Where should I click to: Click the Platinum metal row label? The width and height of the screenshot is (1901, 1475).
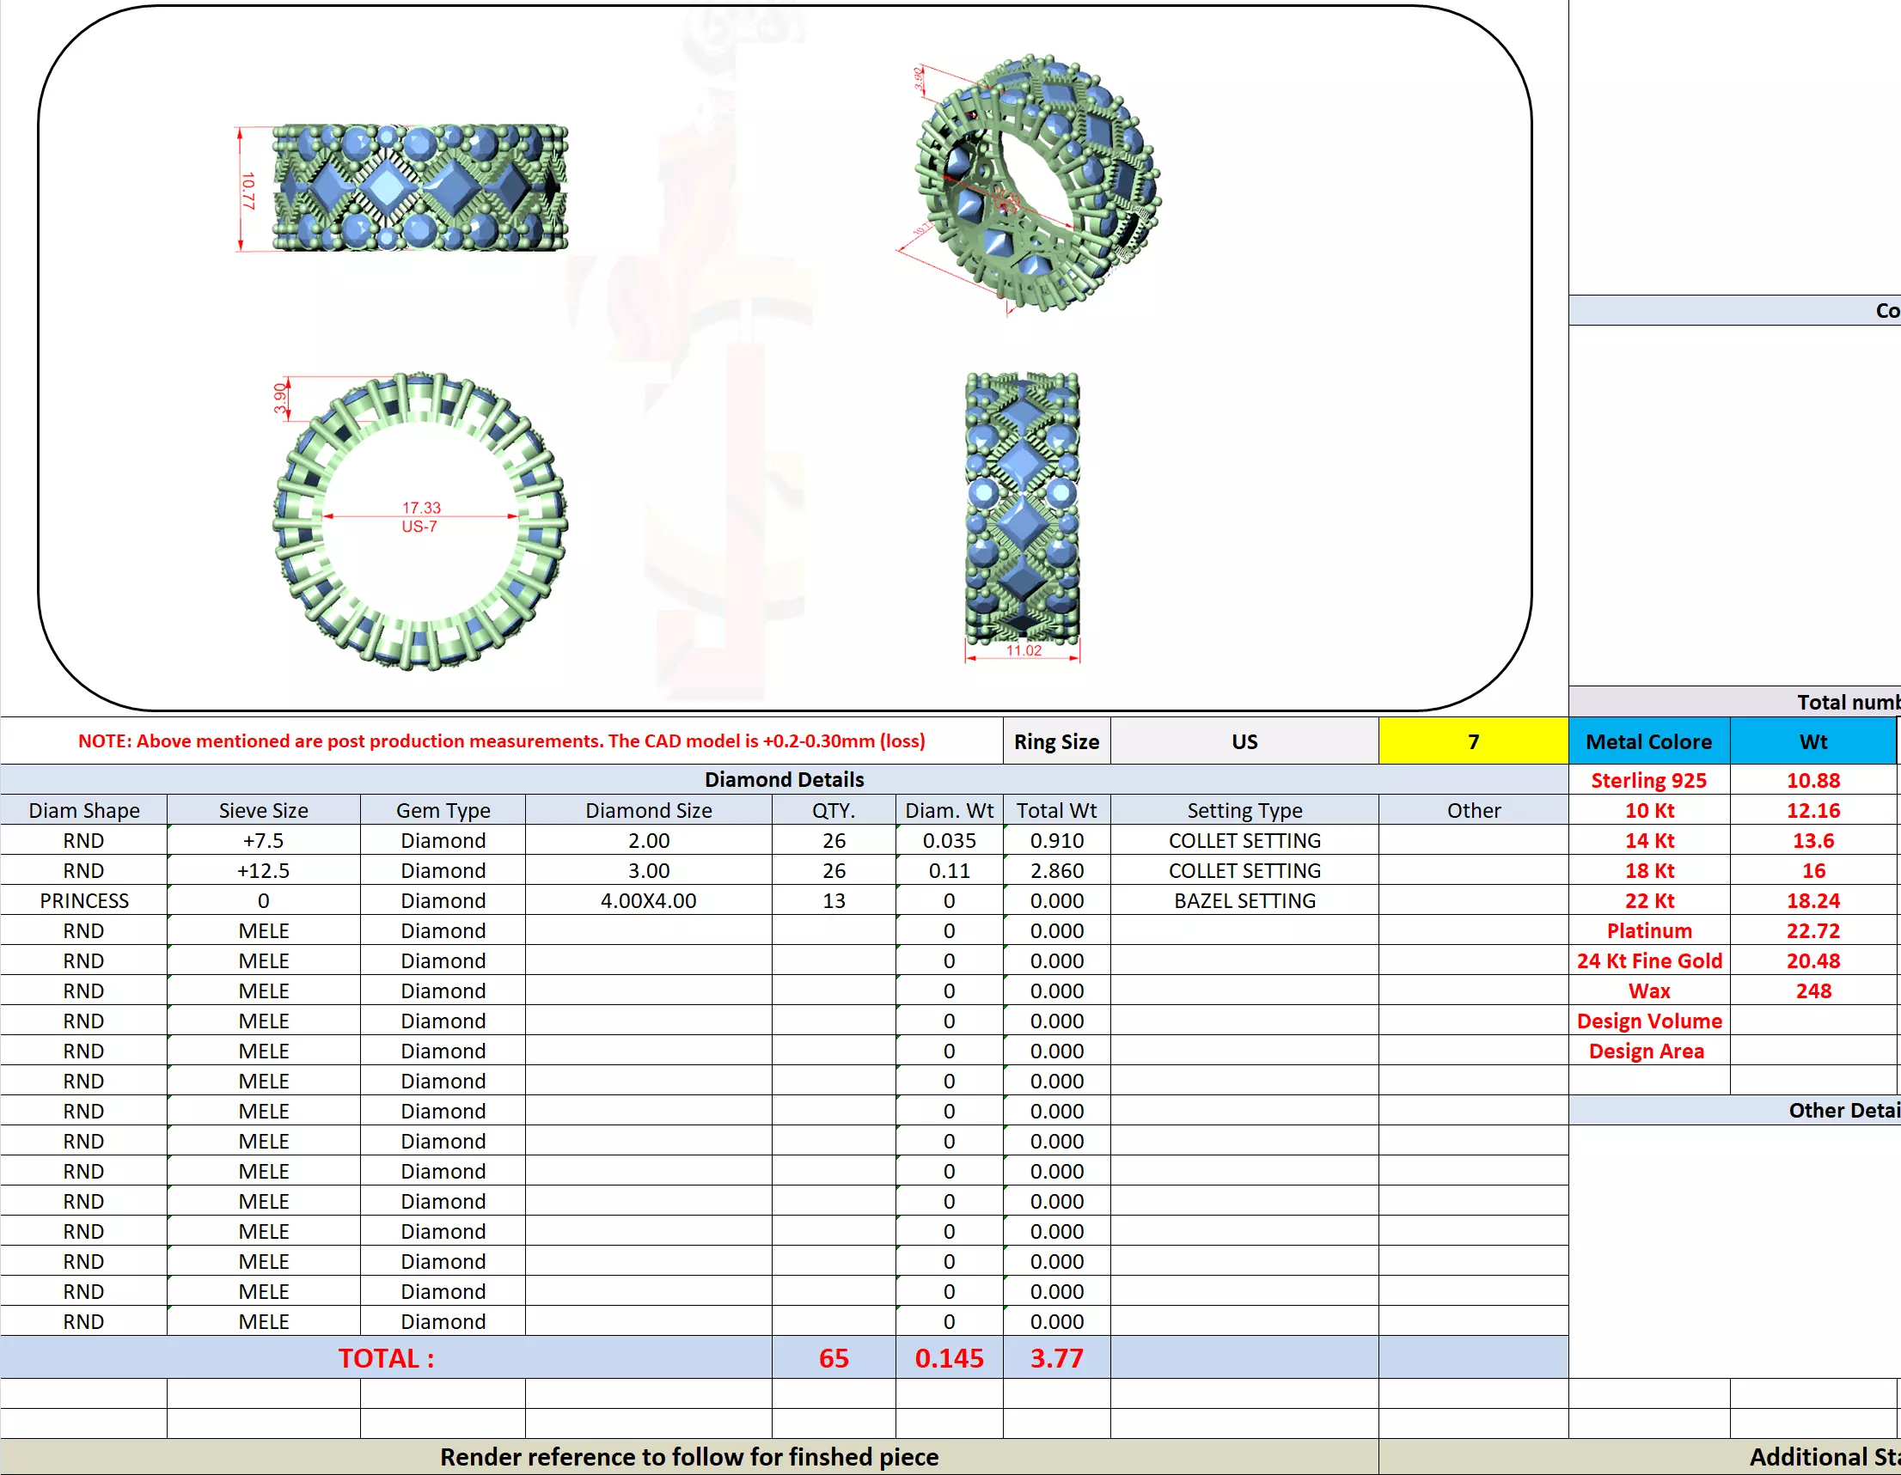pos(1648,930)
